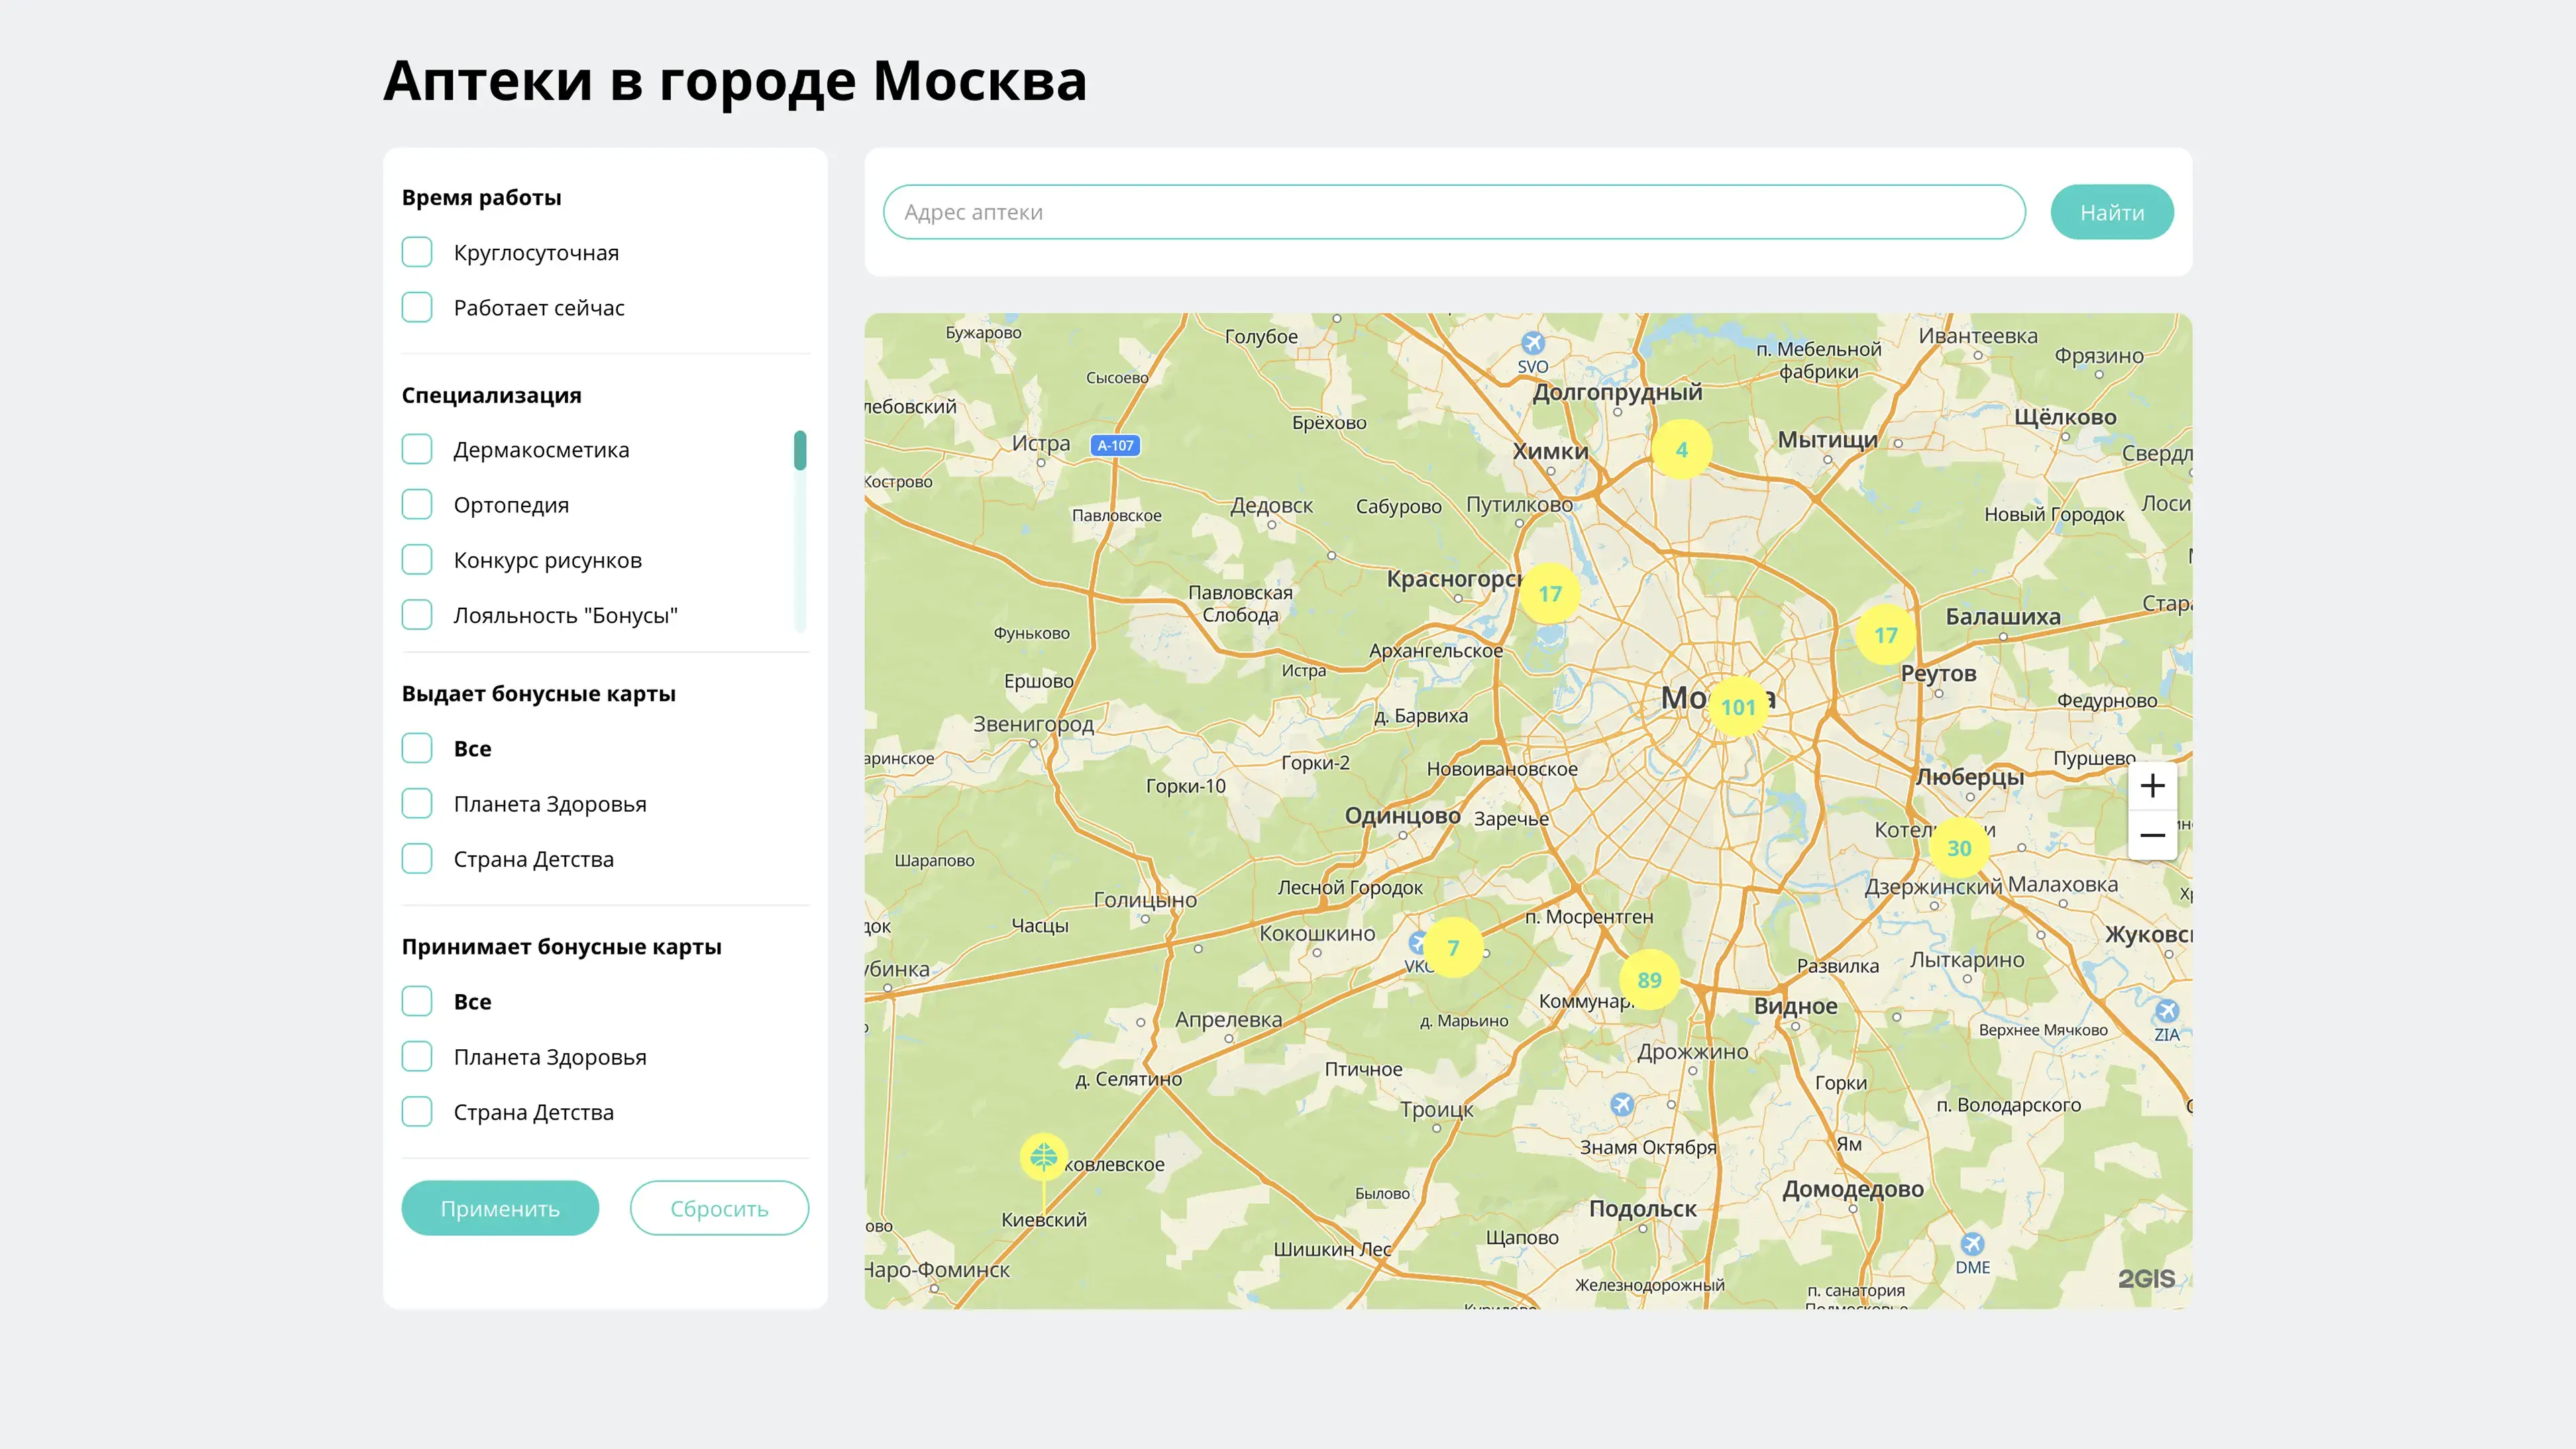Open the 101 pharmacies cluster in Moscow center
The image size is (2576, 1449).
coord(1738,707)
